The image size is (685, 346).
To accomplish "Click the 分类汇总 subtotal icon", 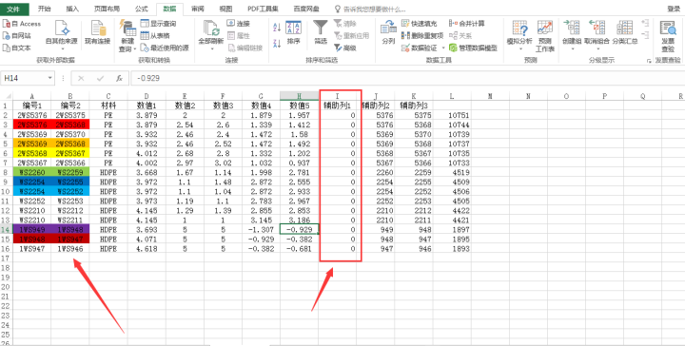I will (x=625, y=28).
